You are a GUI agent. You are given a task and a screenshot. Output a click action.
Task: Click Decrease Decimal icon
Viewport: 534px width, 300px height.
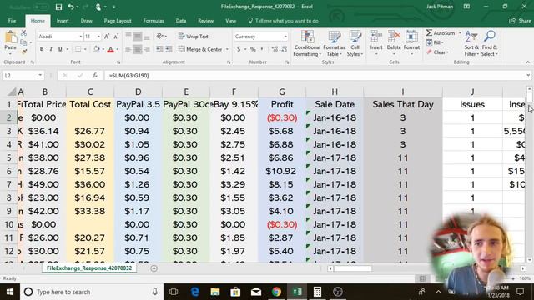click(285, 50)
